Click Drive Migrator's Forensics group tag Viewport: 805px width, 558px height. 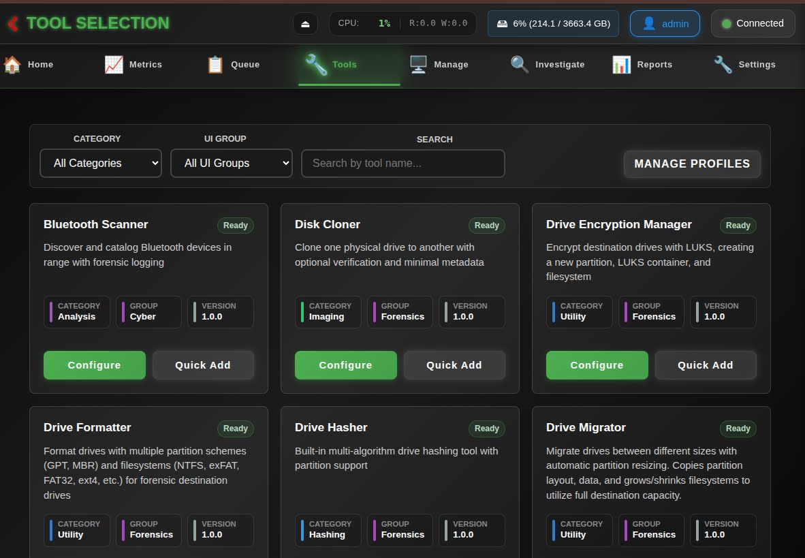click(x=652, y=530)
